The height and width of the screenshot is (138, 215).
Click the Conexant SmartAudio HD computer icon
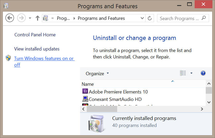tap(85, 99)
